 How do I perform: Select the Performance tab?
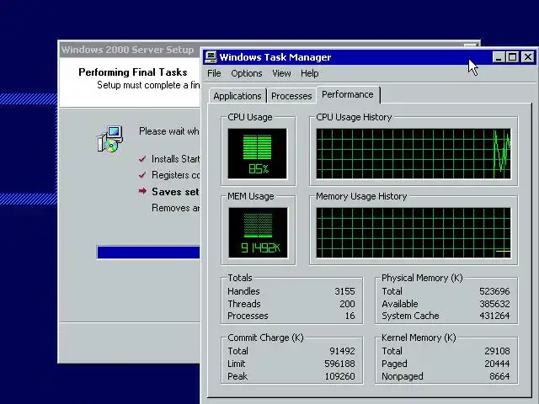tap(348, 94)
